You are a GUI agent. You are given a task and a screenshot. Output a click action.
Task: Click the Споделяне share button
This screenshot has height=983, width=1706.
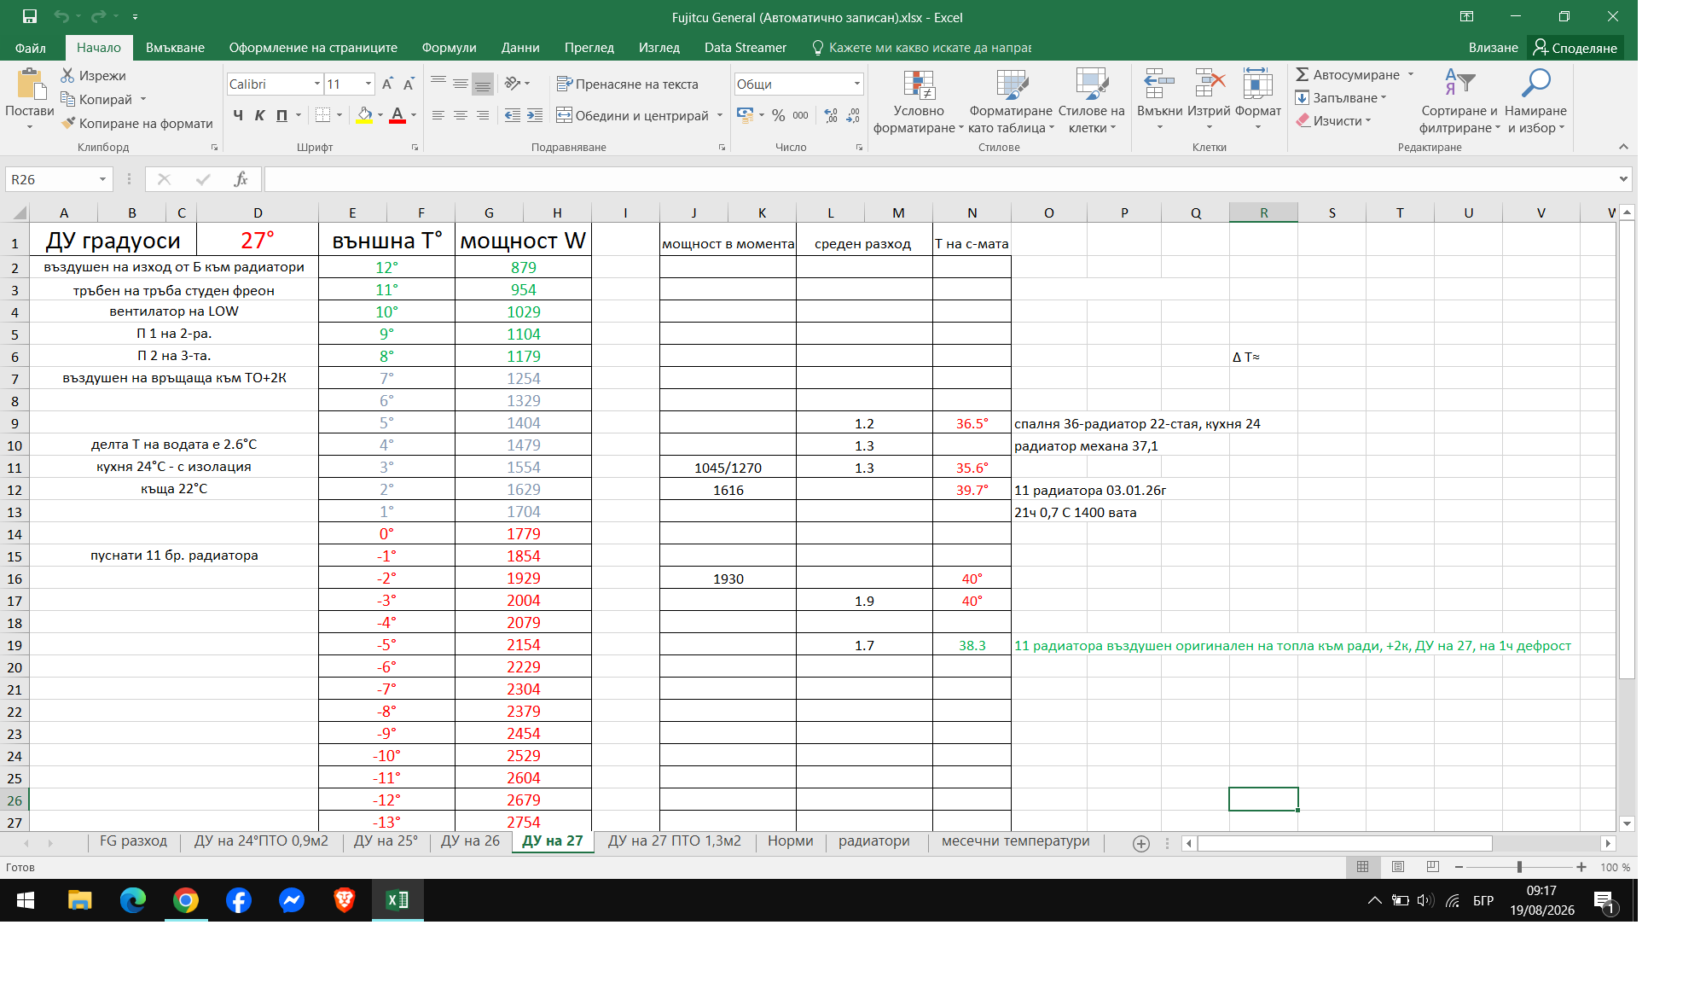[x=1575, y=48]
